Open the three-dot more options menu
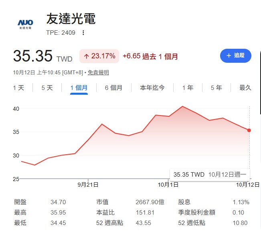 coord(83,33)
